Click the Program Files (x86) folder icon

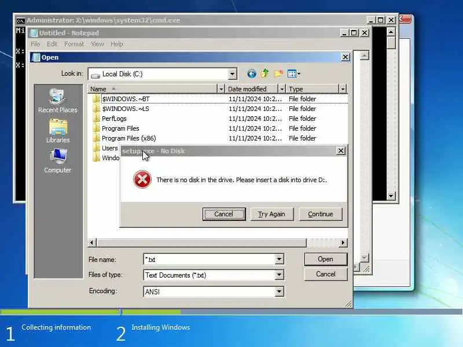[x=95, y=138]
